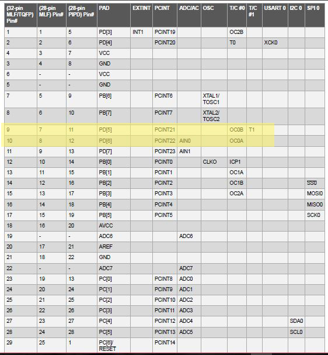328x355 pixels.
Task: Select the SCK0 cell
Action: click(x=313, y=215)
